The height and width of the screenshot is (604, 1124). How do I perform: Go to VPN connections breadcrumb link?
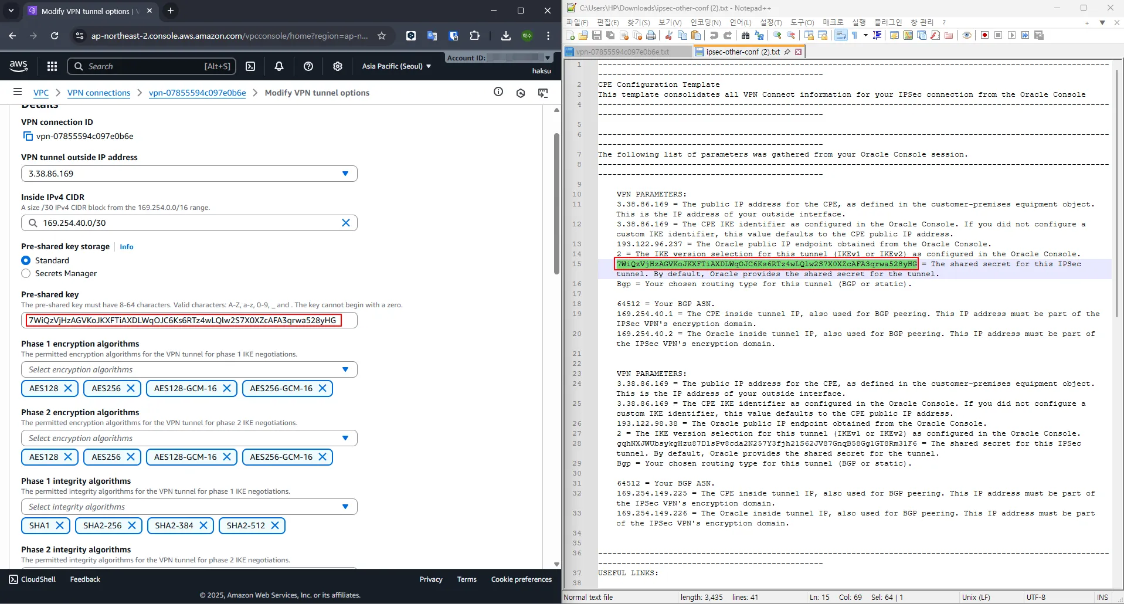[99, 93]
